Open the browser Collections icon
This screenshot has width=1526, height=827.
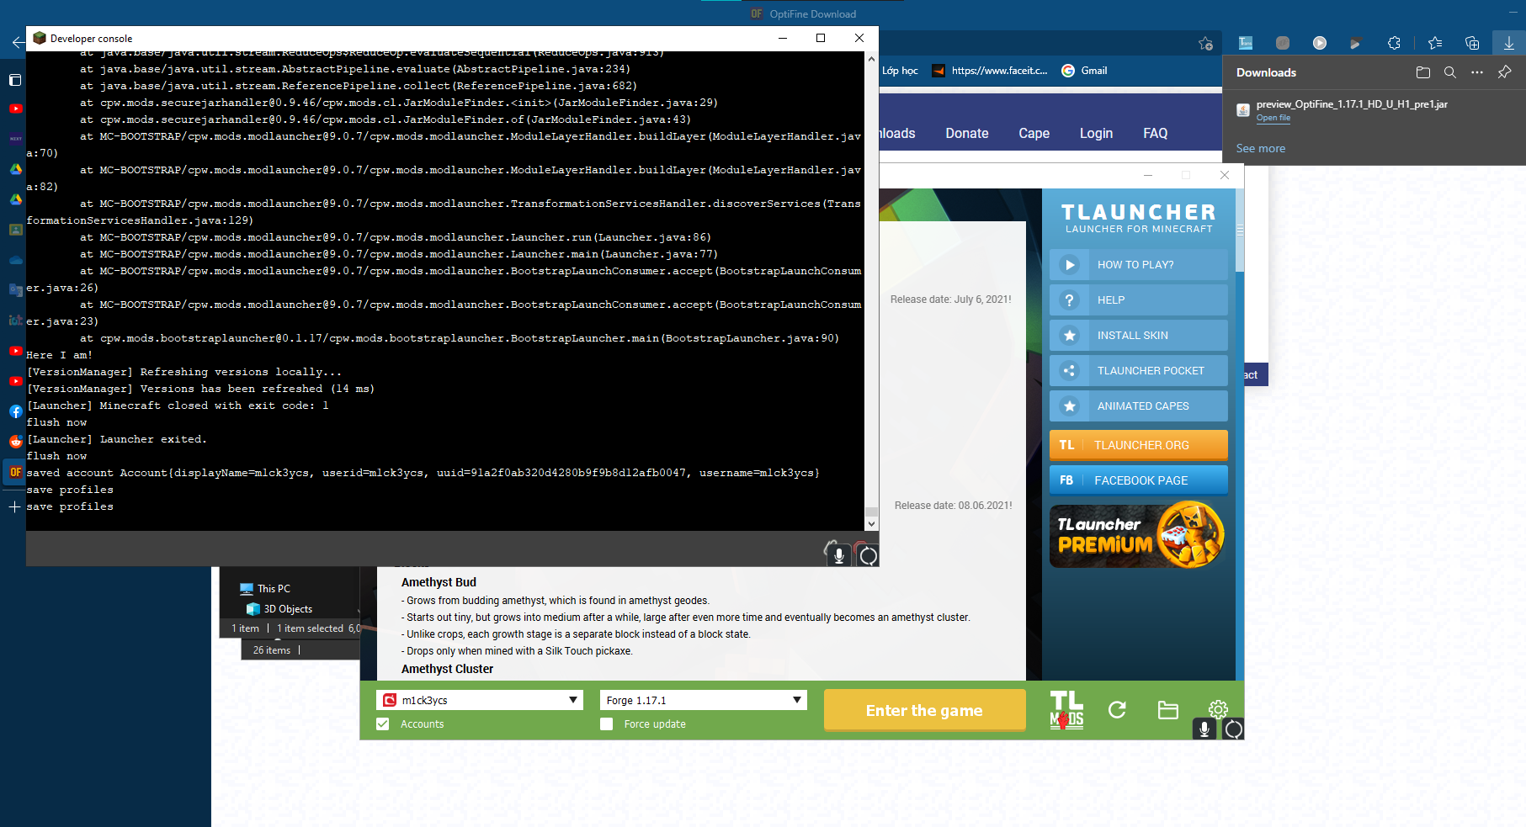1472,43
